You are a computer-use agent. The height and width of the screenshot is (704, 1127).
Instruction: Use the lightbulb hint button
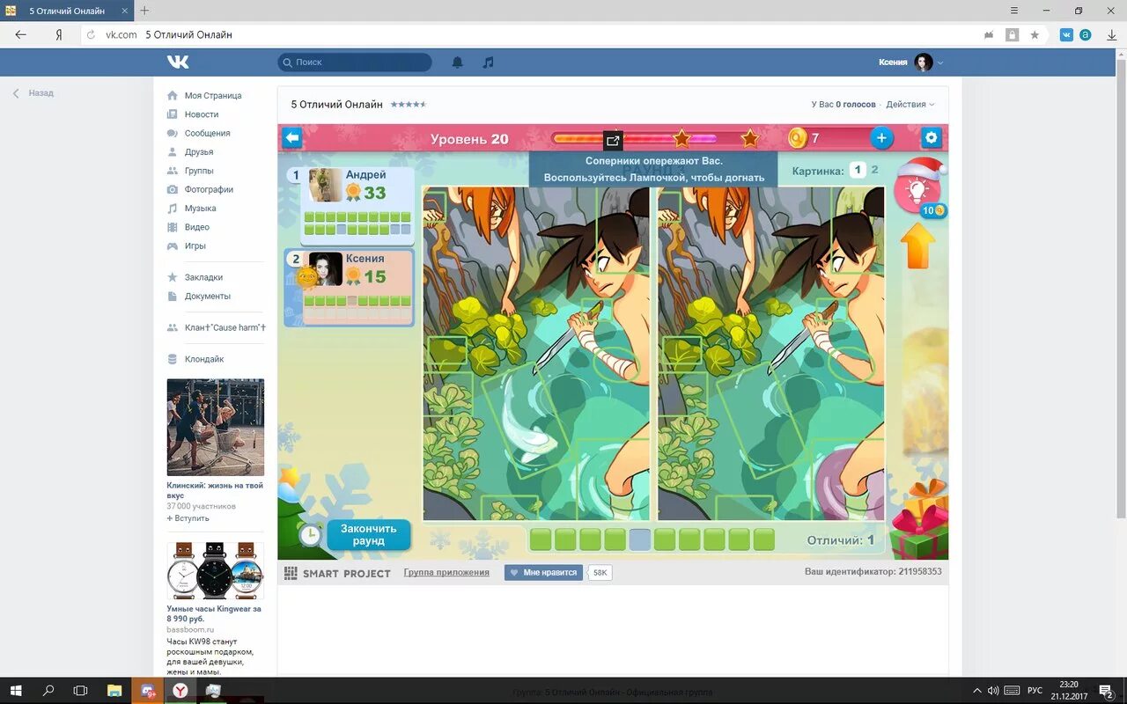click(x=917, y=190)
